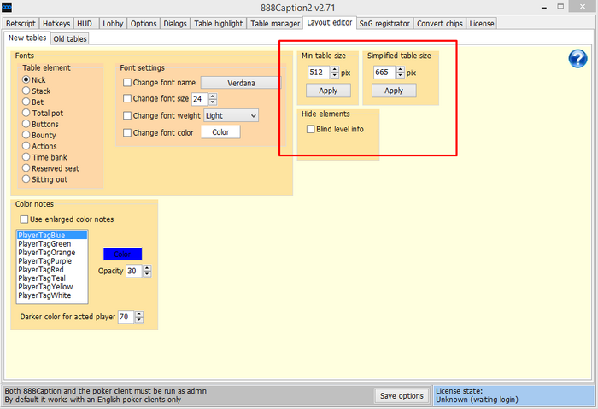Open the blue help question mark icon
This screenshot has height=409, width=598.
click(577, 59)
